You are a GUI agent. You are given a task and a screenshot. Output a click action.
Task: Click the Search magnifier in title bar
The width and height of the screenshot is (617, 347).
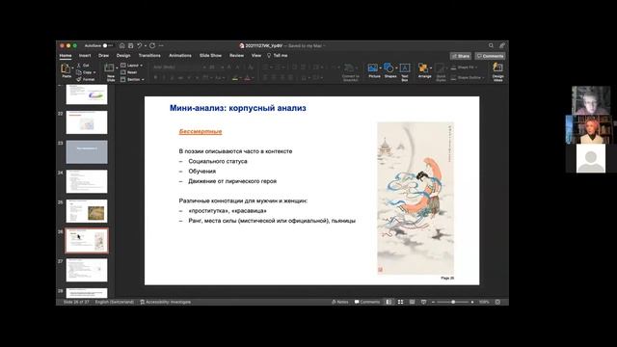coord(491,45)
